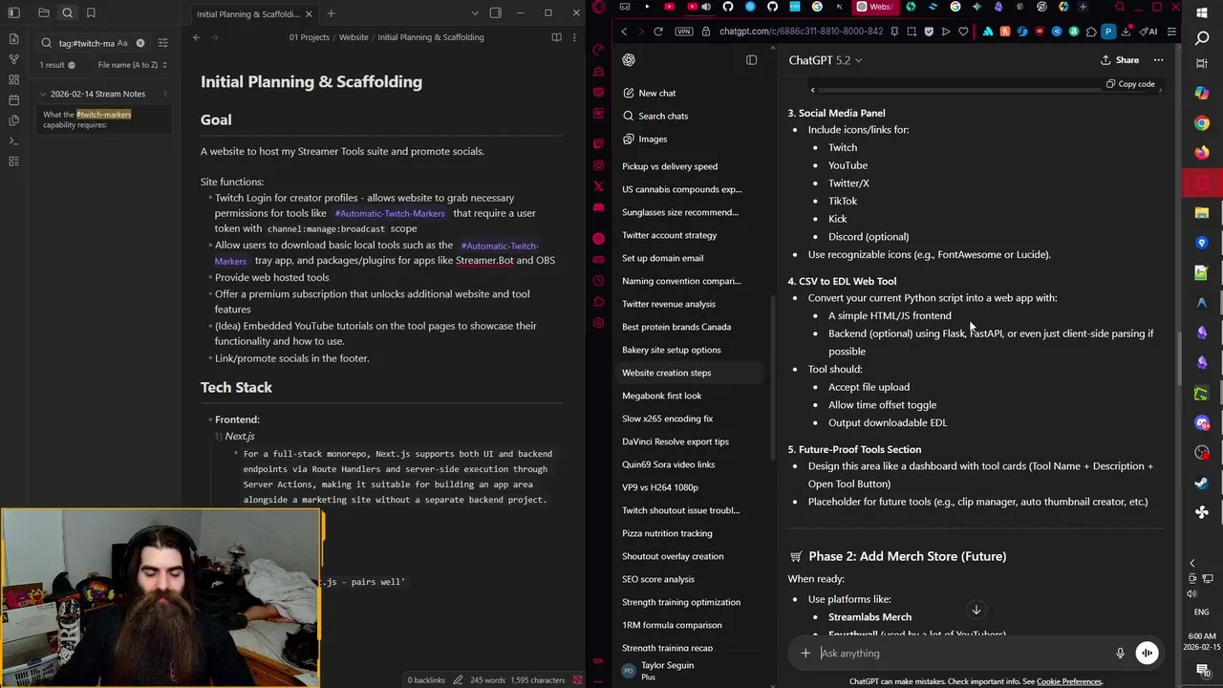Image resolution: width=1223 pixels, height=688 pixels.
Task: Click the Ask anything message field
Action: 963,654
